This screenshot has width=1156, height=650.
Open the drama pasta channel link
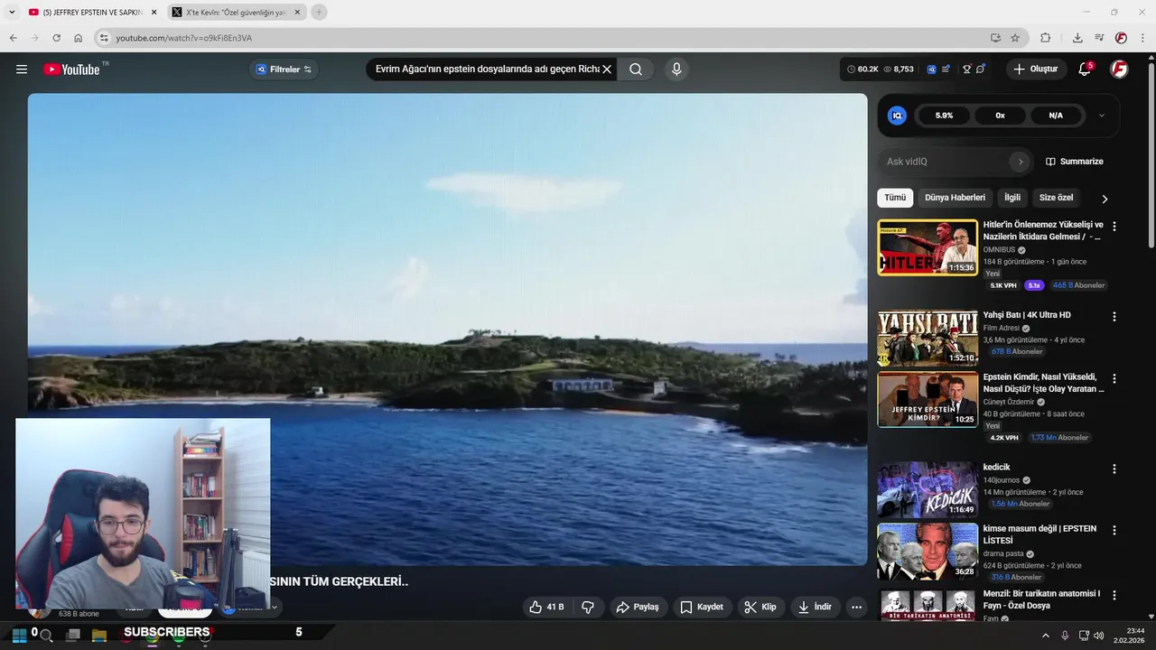click(x=1003, y=553)
